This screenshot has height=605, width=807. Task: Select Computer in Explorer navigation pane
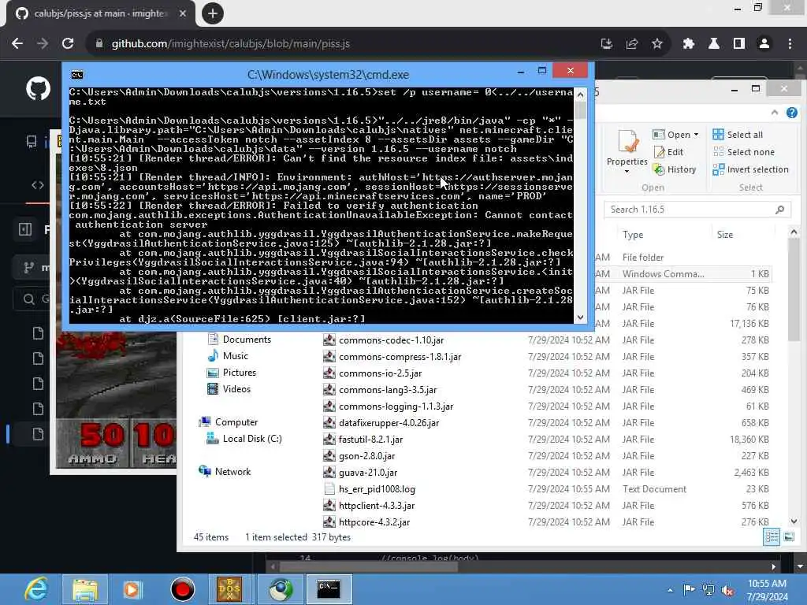tap(228, 422)
